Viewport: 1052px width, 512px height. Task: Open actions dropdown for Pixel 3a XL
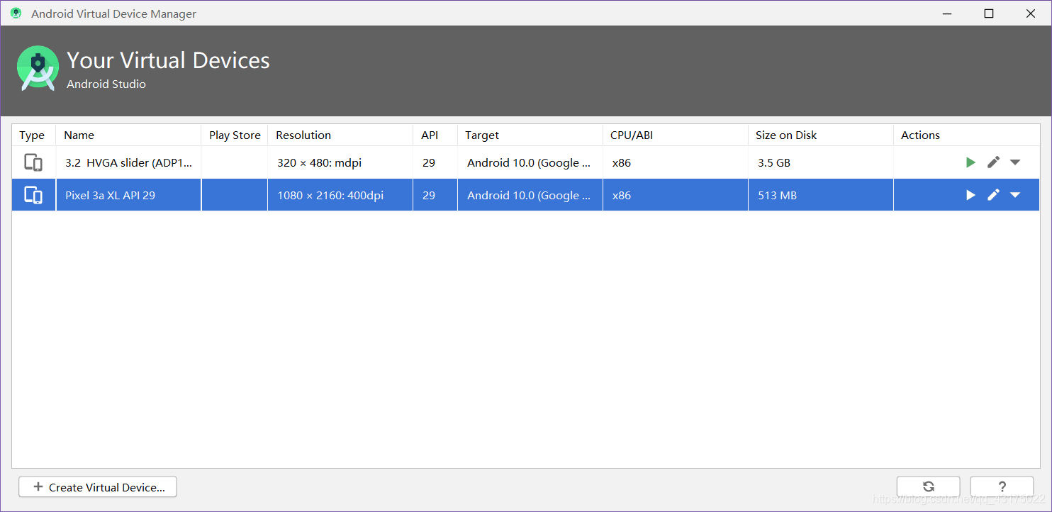[x=1015, y=195]
